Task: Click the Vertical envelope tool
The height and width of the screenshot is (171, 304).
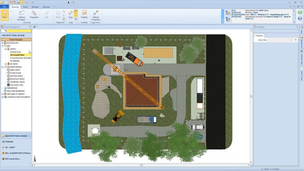Action: click(x=22, y=15)
